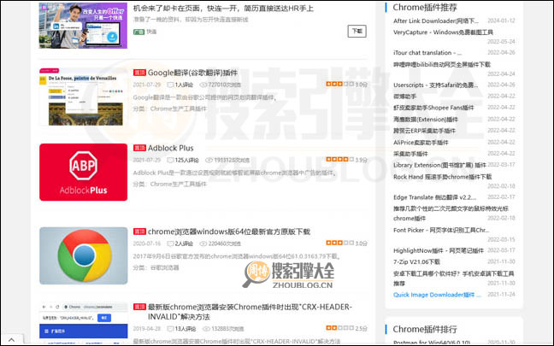Click the Google翻译 description text

click(x=205, y=97)
